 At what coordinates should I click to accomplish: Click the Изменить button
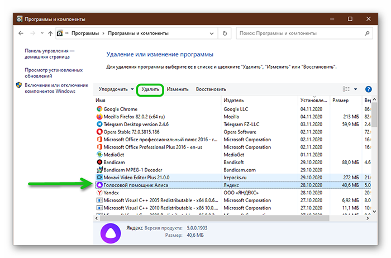[178, 89]
